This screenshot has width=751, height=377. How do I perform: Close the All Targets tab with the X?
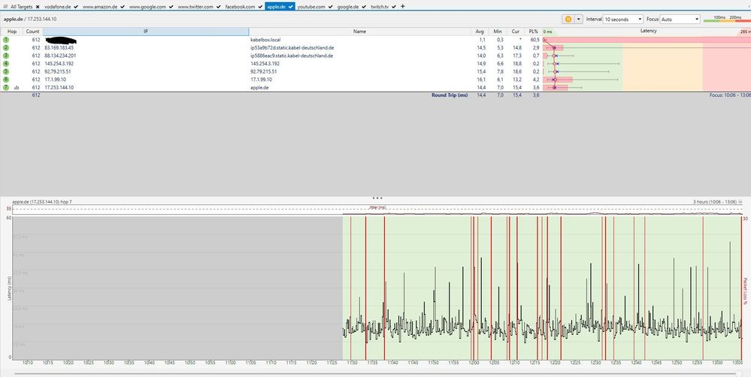pyautogui.click(x=37, y=6)
